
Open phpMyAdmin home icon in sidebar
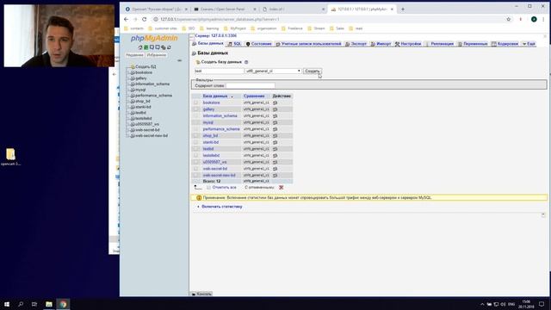click(x=140, y=47)
